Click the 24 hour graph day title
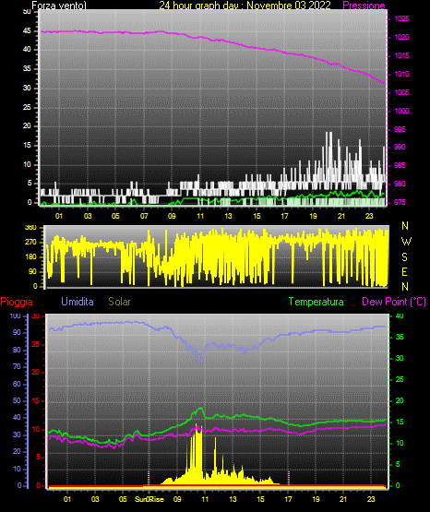The height and width of the screenshot is (512, 430). (245, 6)
